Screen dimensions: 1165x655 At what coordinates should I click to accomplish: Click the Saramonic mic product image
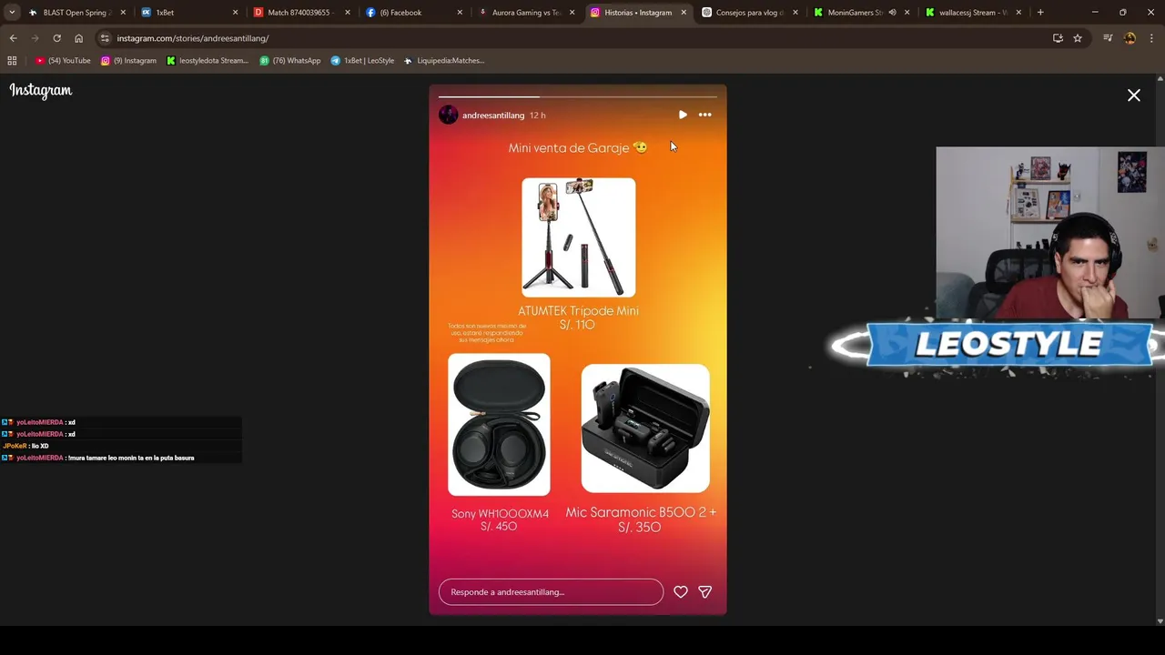pos(645,428)
